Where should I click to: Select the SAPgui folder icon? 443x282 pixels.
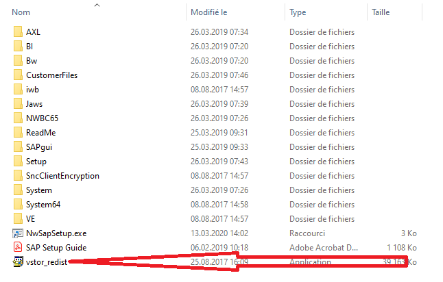[18, 147]
